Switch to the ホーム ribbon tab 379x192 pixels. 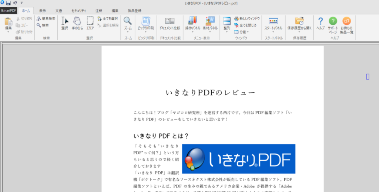click(26, 11)
